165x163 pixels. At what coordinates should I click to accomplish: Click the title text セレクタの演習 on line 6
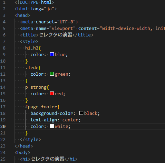(55, 35)
